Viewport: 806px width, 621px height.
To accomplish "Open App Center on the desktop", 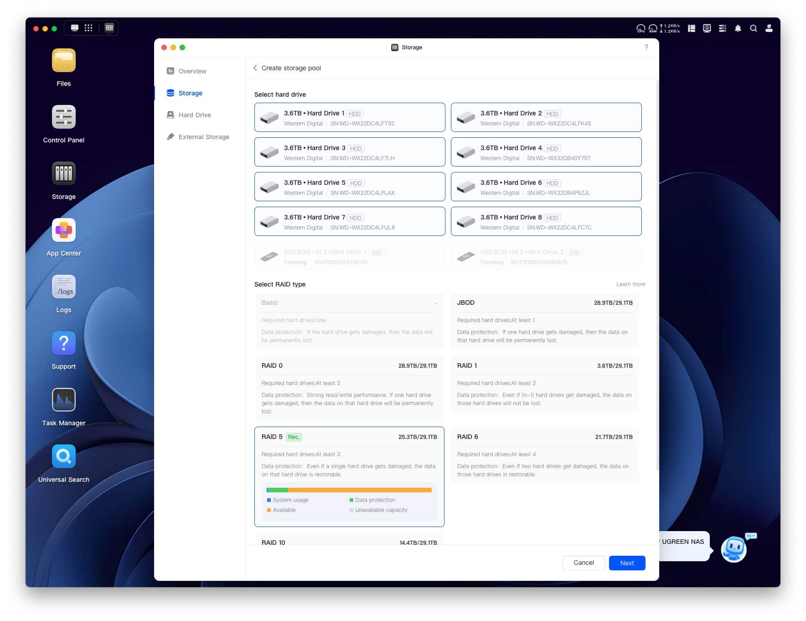I will (x=63, y=230).
